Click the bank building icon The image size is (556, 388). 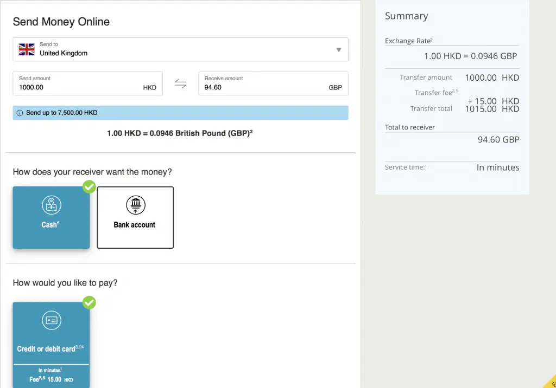tap(135, 205)
